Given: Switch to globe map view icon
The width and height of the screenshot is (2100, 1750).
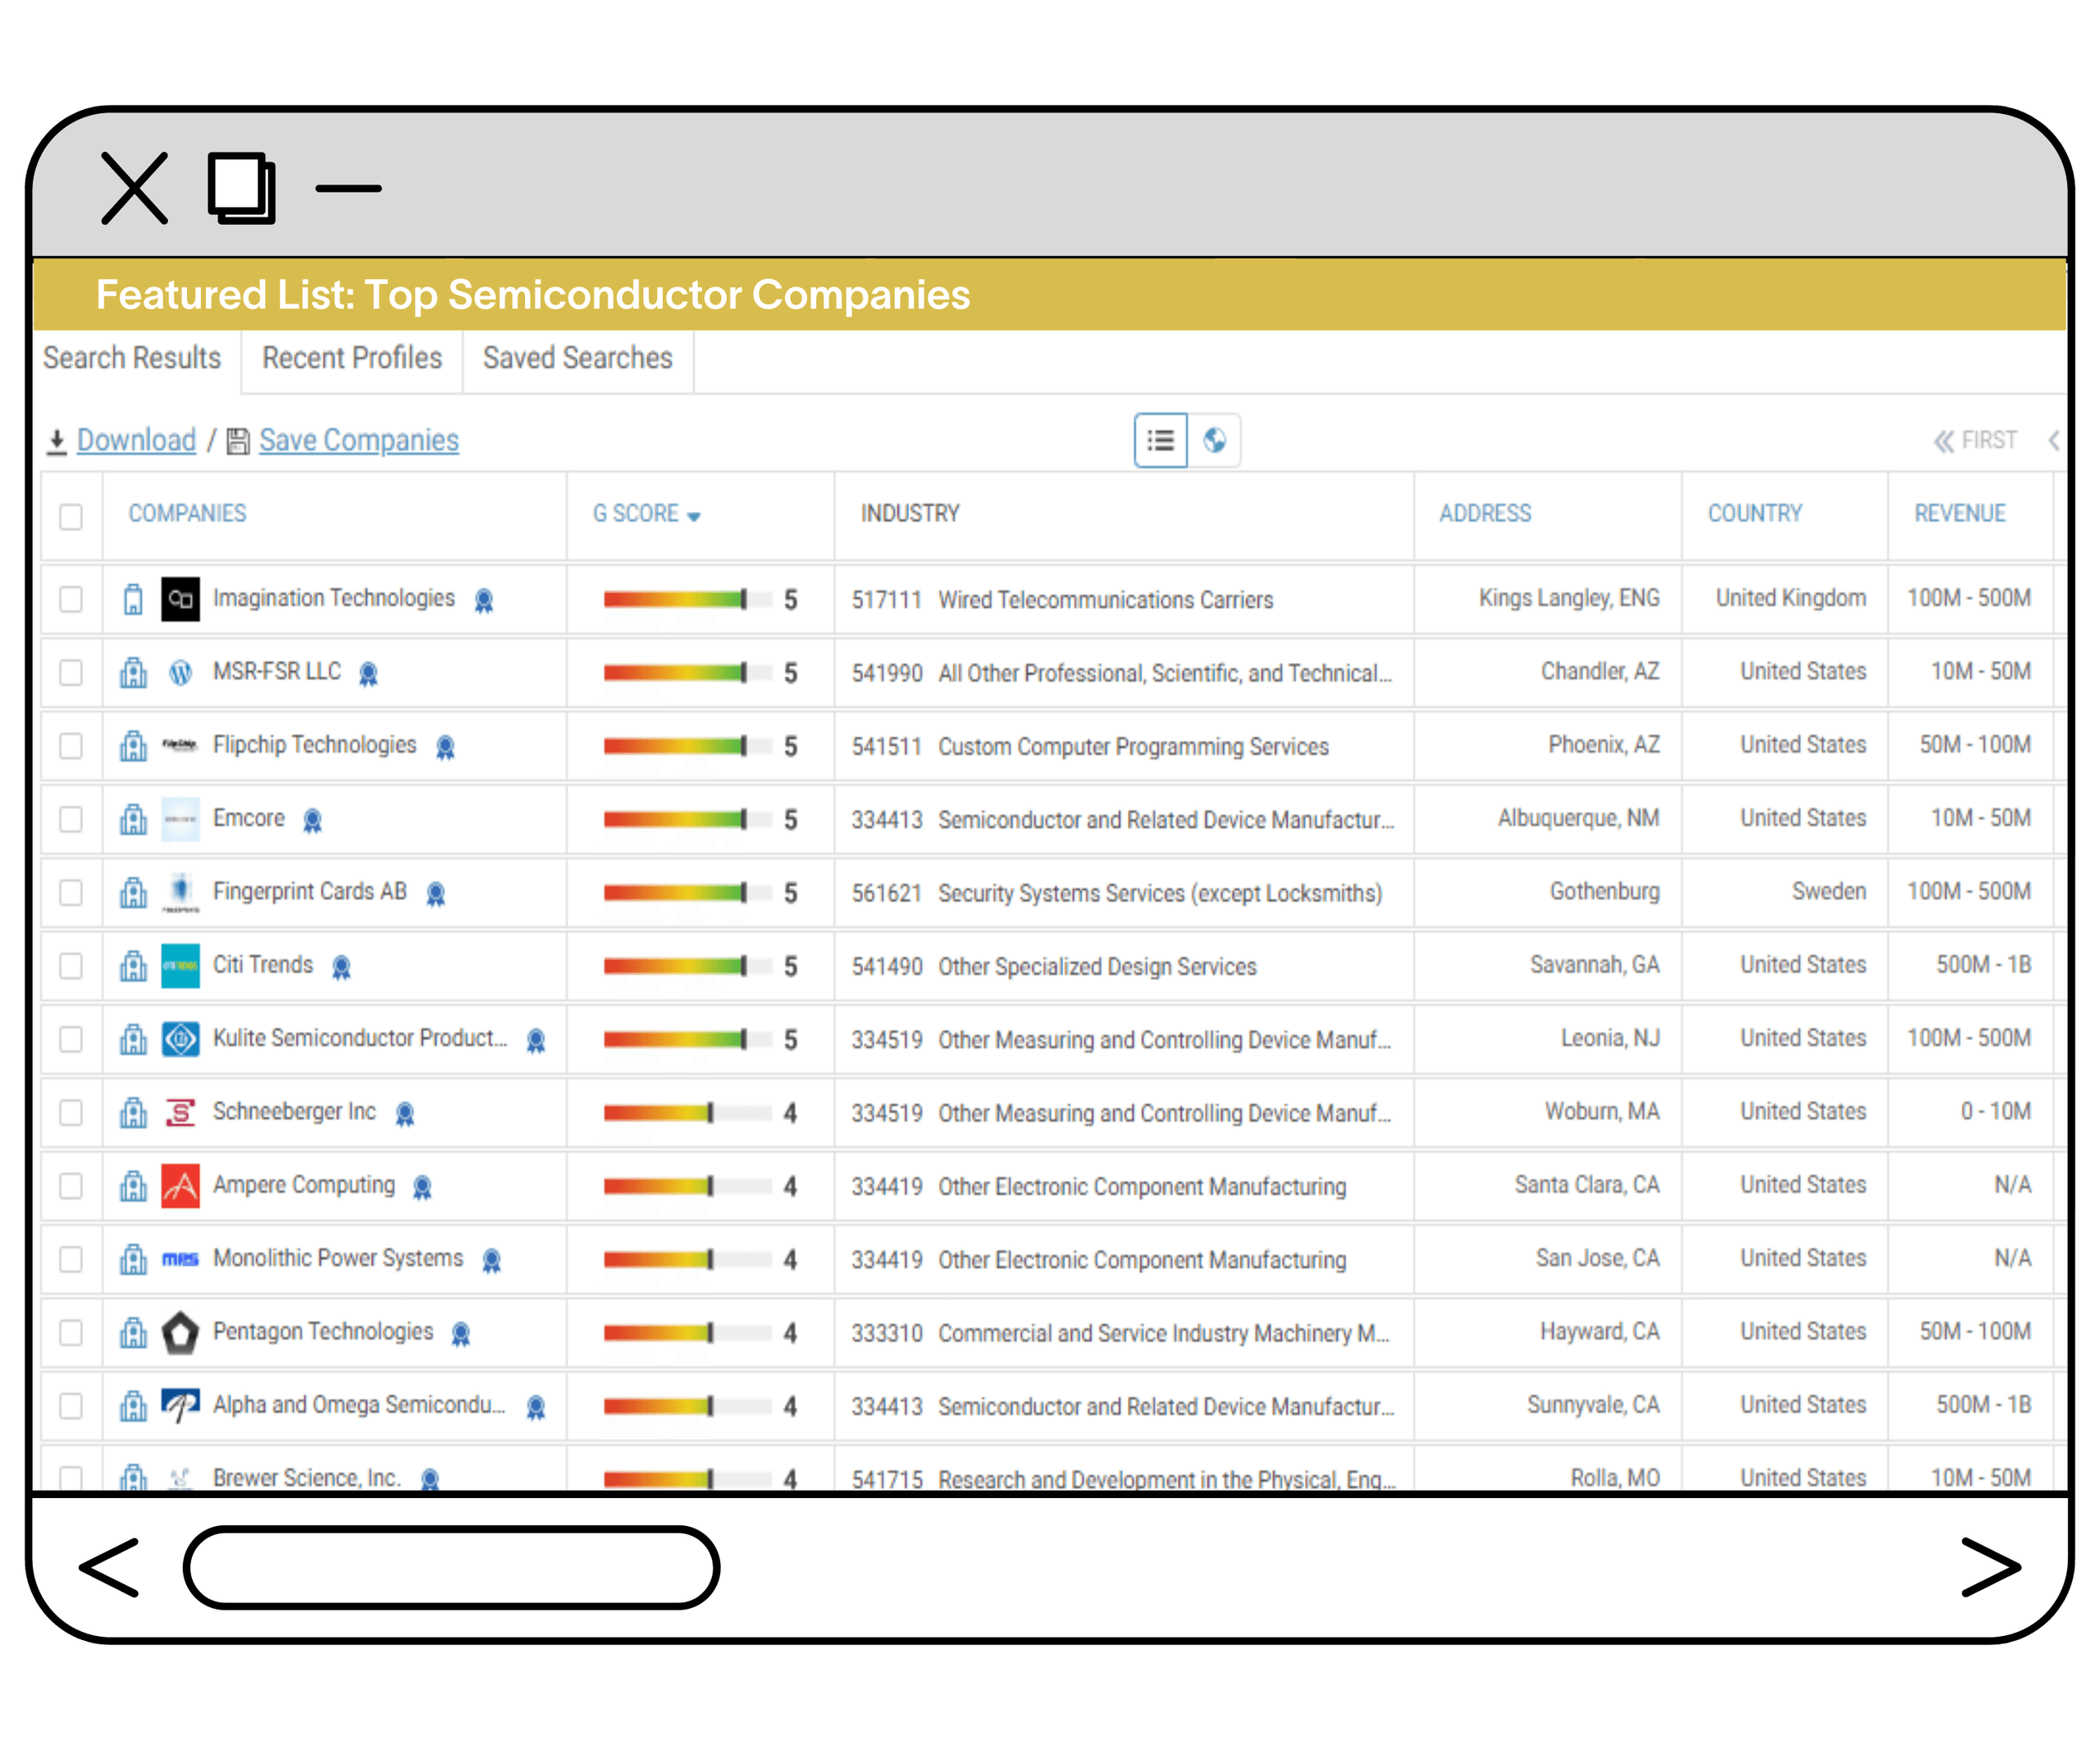Looking at the screenshot, I should [x=1214, y=440].
